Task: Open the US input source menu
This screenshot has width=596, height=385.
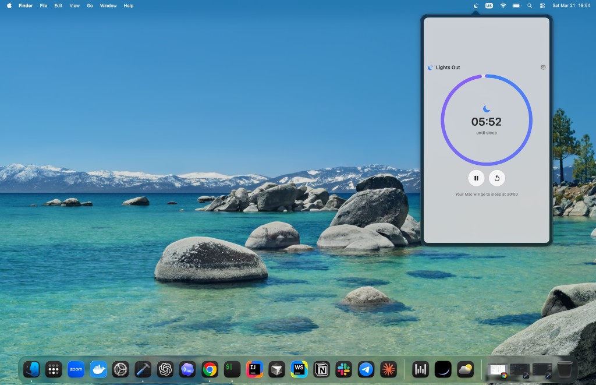Action: click(489, 6)
